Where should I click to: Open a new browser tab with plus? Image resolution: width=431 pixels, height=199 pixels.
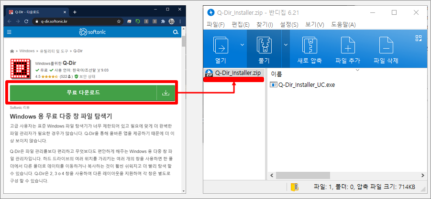(x=75, y=12)
